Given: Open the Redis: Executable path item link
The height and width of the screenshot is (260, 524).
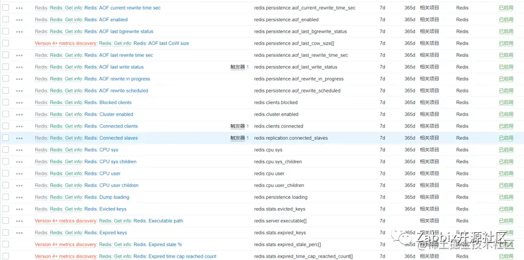Looking at the screenshot, I should pyautogui.click(x=158, y=221).
